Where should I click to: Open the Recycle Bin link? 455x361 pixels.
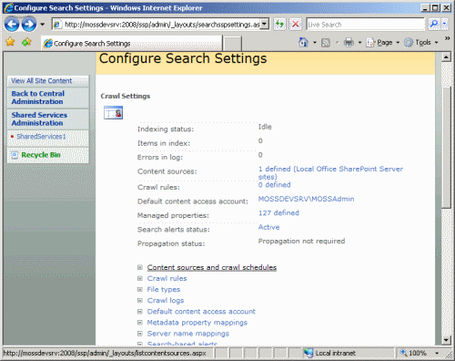tap(41, 155)
